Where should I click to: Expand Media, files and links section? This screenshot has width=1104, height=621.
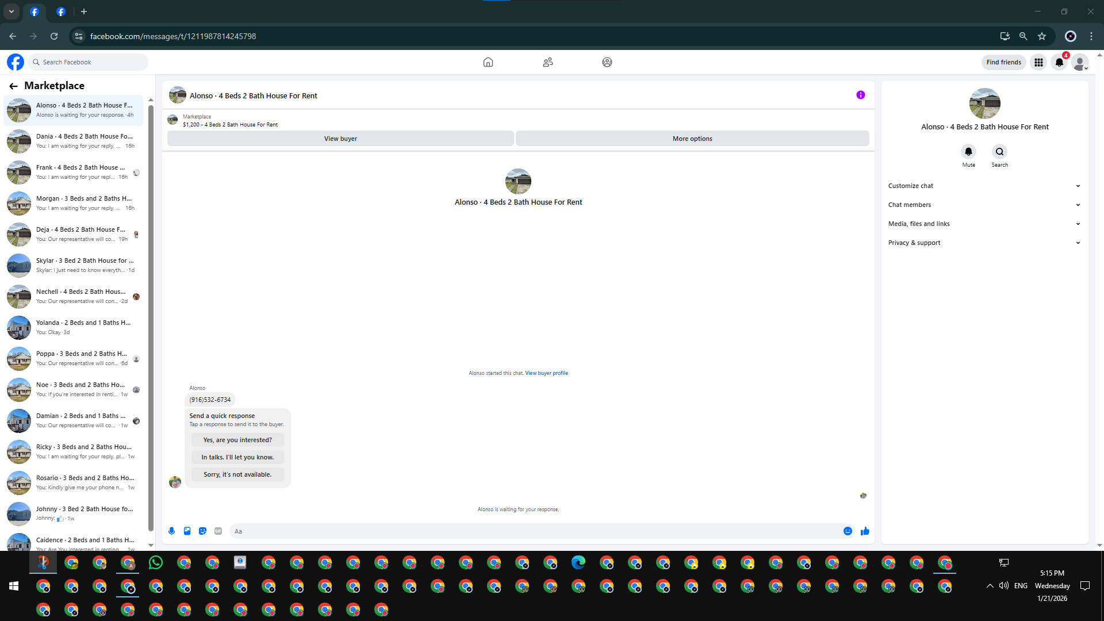click(984, 224)
